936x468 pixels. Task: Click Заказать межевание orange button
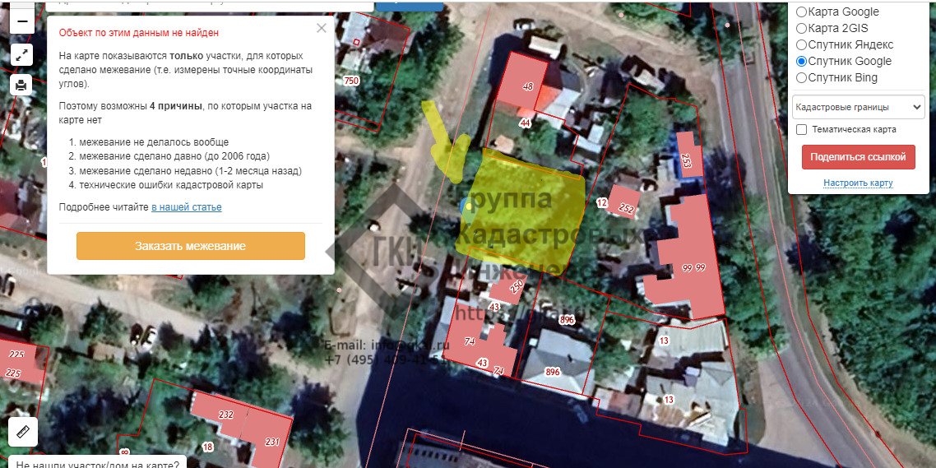tap(191, 246)
